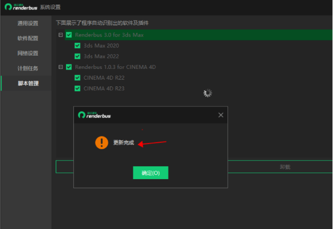The width and height of the screenshot is (333, 229).
Task: Select the 3ds Max 2022 row text
Action: 102,56
